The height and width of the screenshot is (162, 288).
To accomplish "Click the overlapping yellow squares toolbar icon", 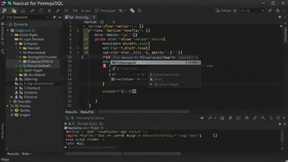I will click(132, 11).
